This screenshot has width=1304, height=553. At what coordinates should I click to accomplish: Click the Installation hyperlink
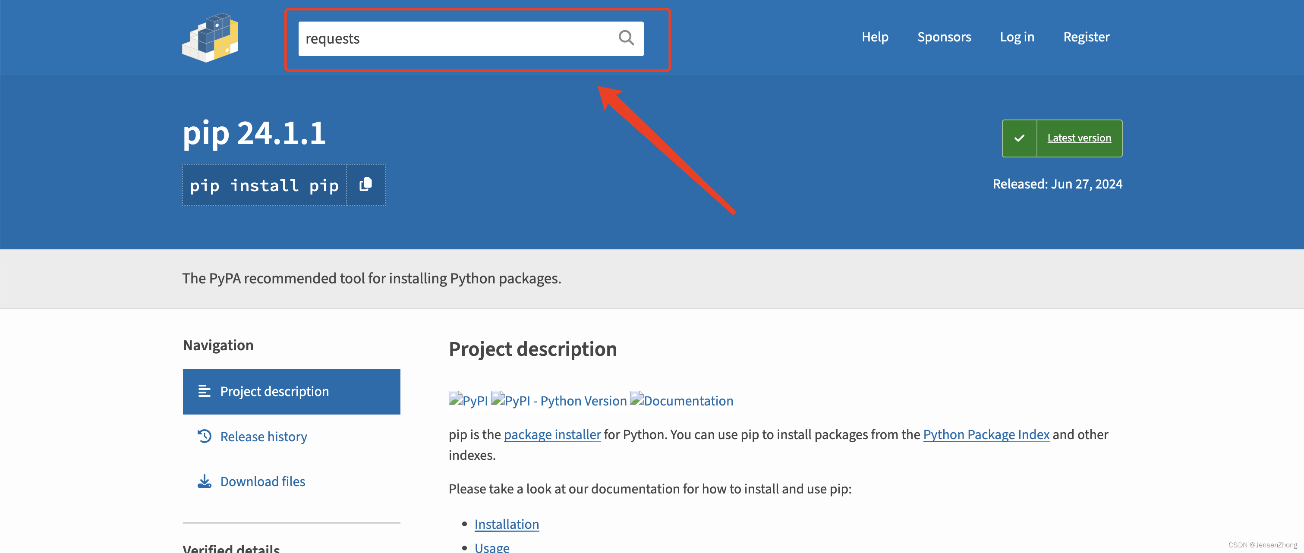(507, 524)
